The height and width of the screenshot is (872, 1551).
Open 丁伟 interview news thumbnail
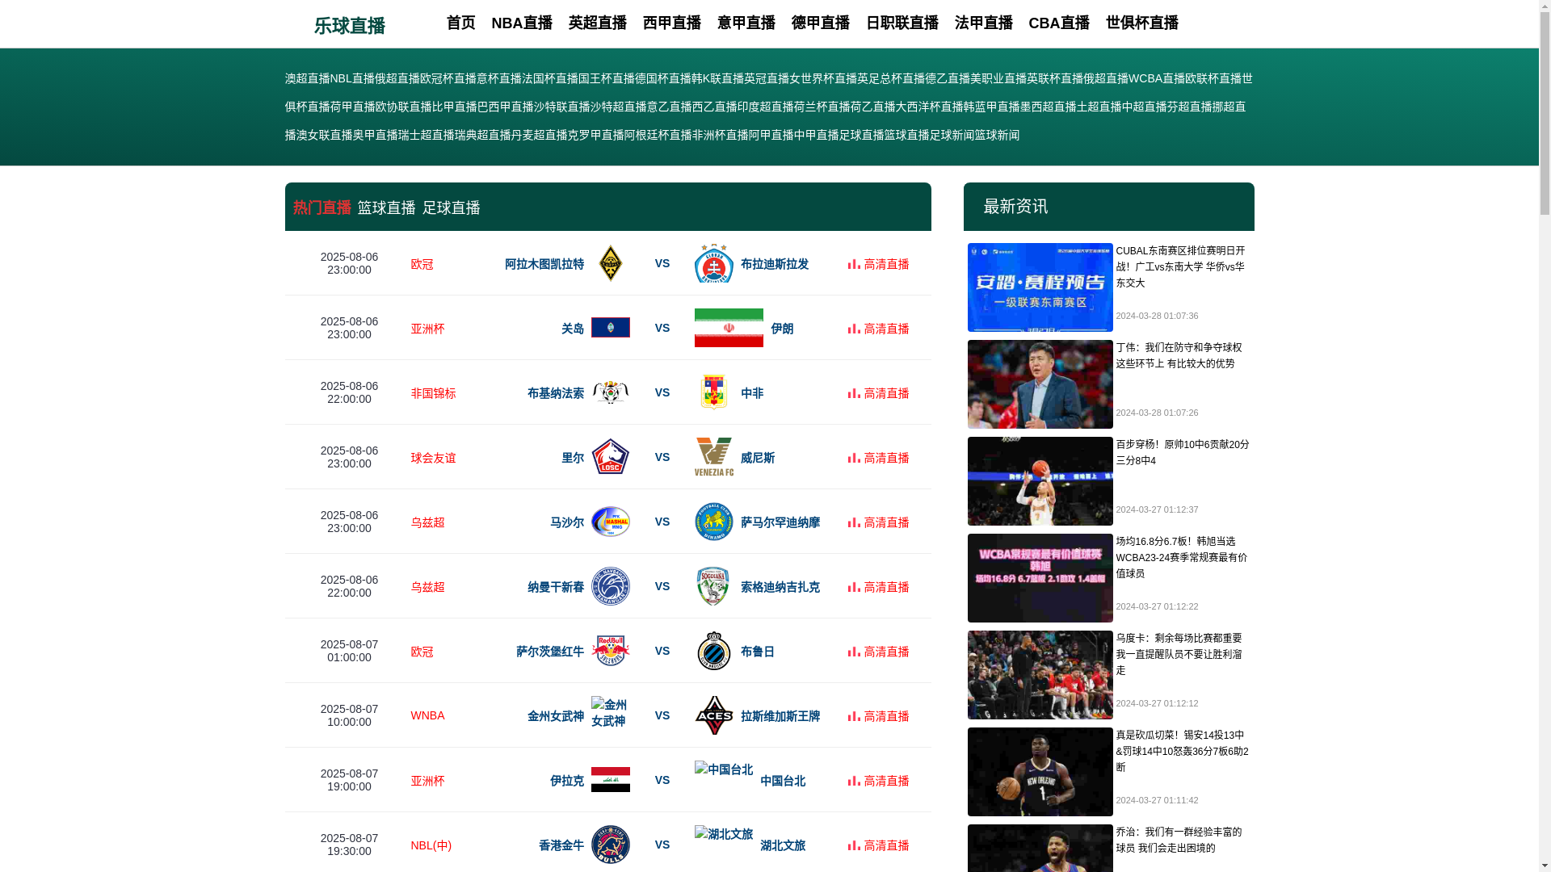[x=1040, y=384]
